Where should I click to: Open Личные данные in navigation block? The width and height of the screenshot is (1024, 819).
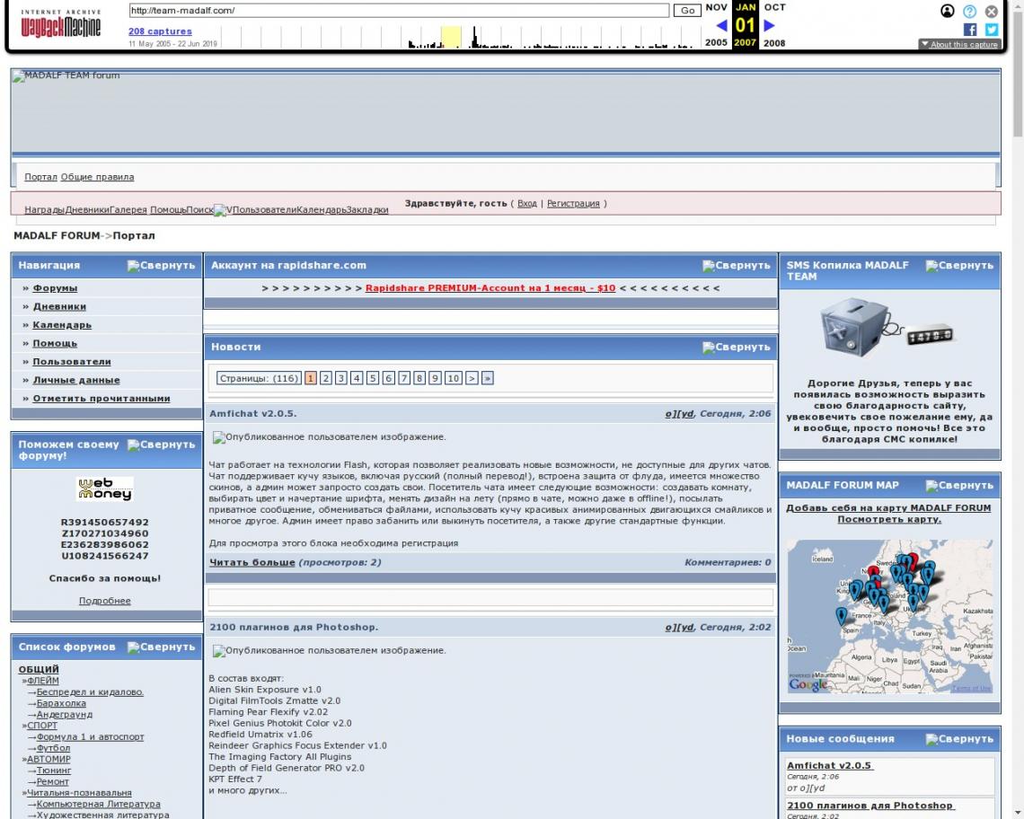click(76, 380)
